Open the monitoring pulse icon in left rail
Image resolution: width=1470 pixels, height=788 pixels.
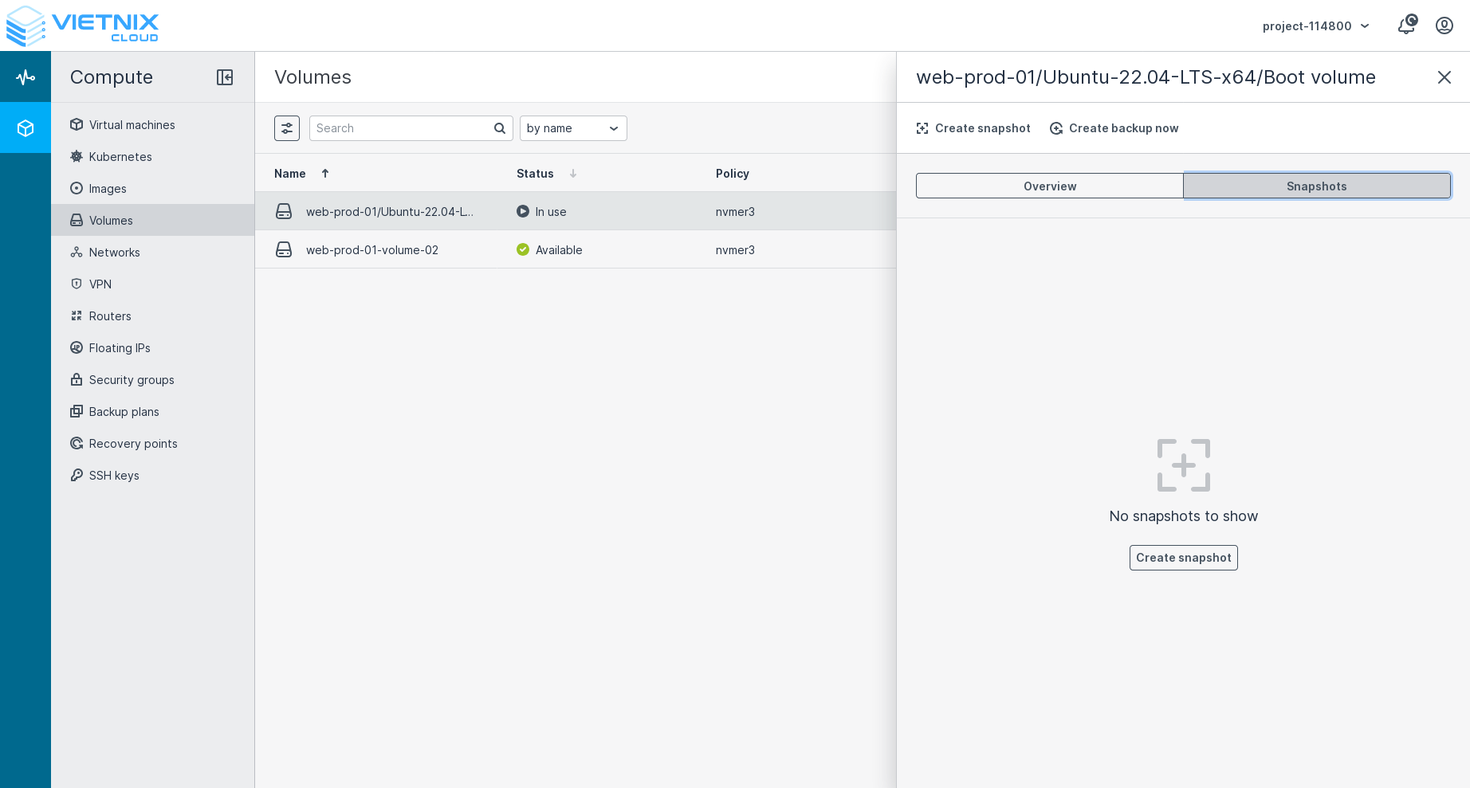(26, 77)
